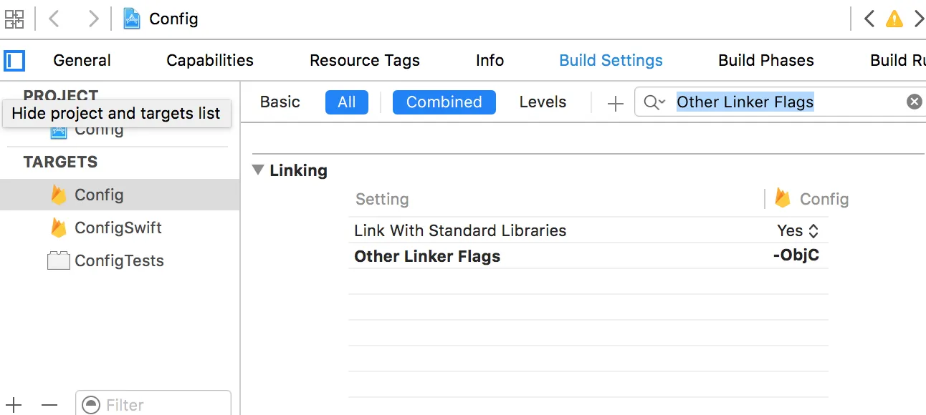Select the ConfigTests target
The width and height of the screenshot is (926, 415).
pyautogui.click(x=119, y=261)
